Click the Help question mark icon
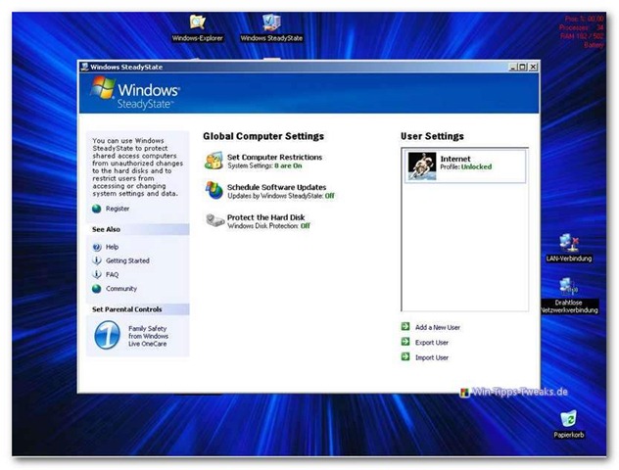619x470 pixels. point(97,247)
